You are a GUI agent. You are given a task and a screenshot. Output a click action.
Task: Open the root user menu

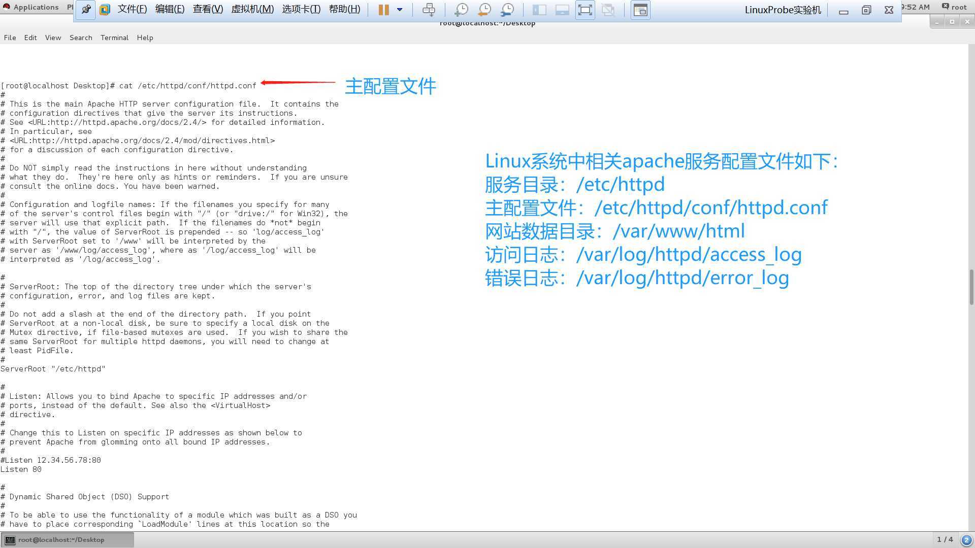pos(954,7)
